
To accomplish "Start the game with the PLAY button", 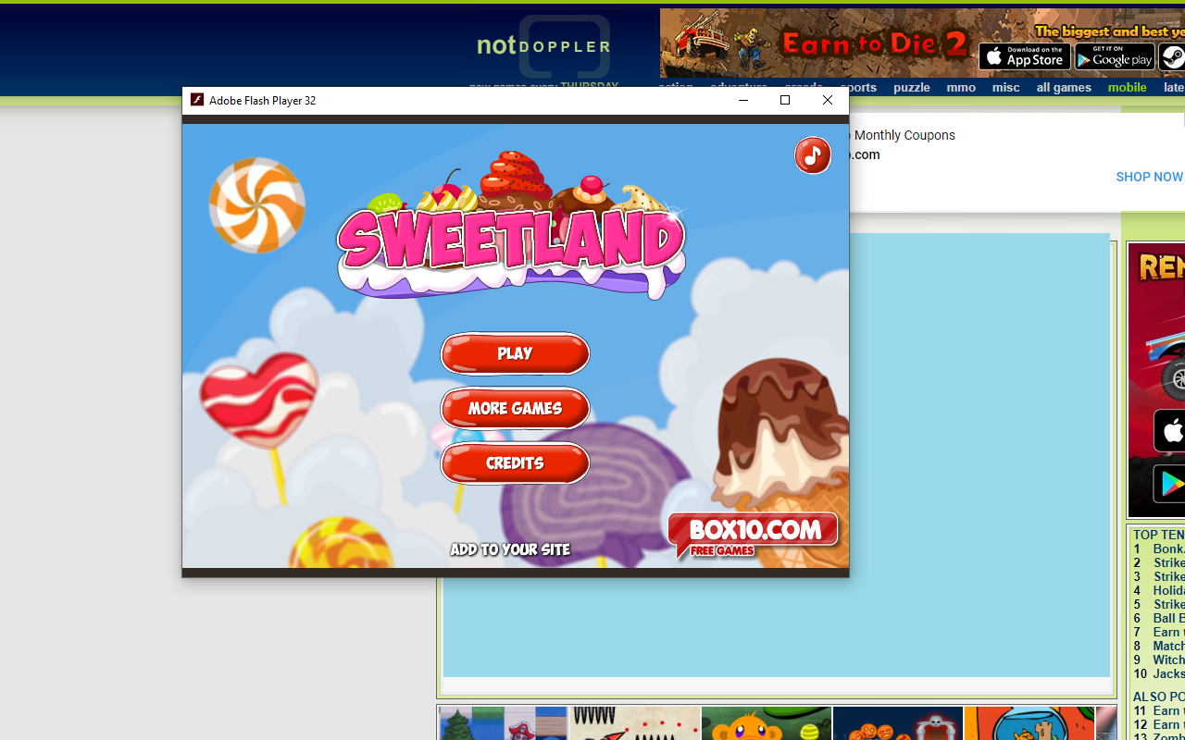I will (515, 353).
